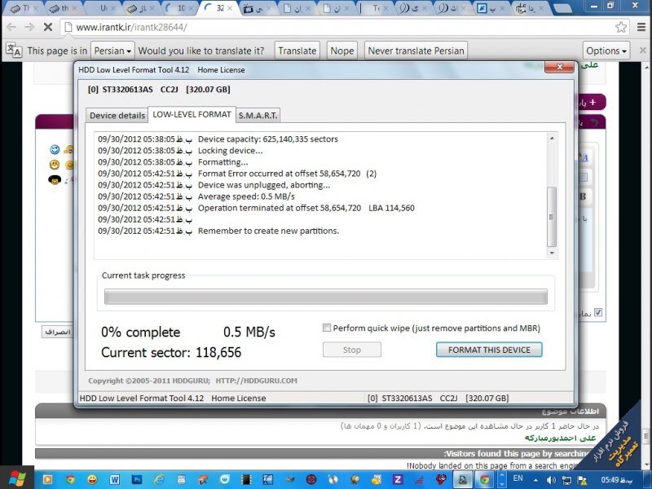The height and width of the screenshot is (489, 652).
Task: Open a new browser tab
Action: tap(564, 8)
